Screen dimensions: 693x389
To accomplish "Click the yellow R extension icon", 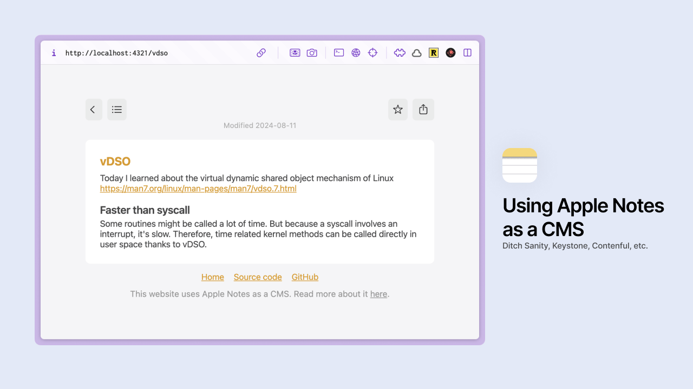I will click(x=434, y=53).
